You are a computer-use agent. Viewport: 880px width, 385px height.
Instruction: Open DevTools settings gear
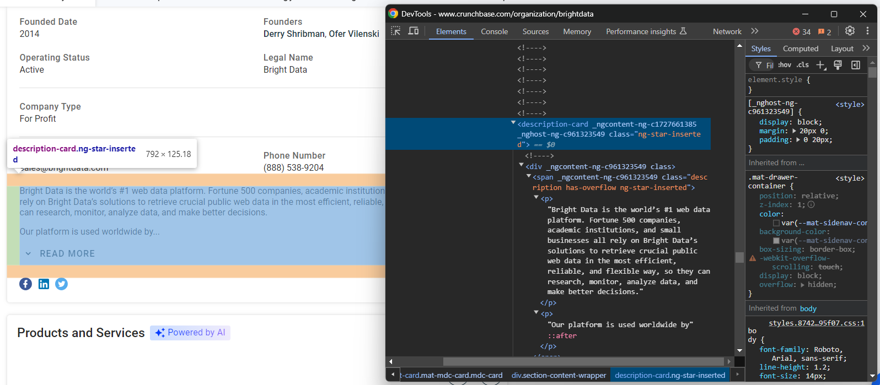tap(850, 31)
